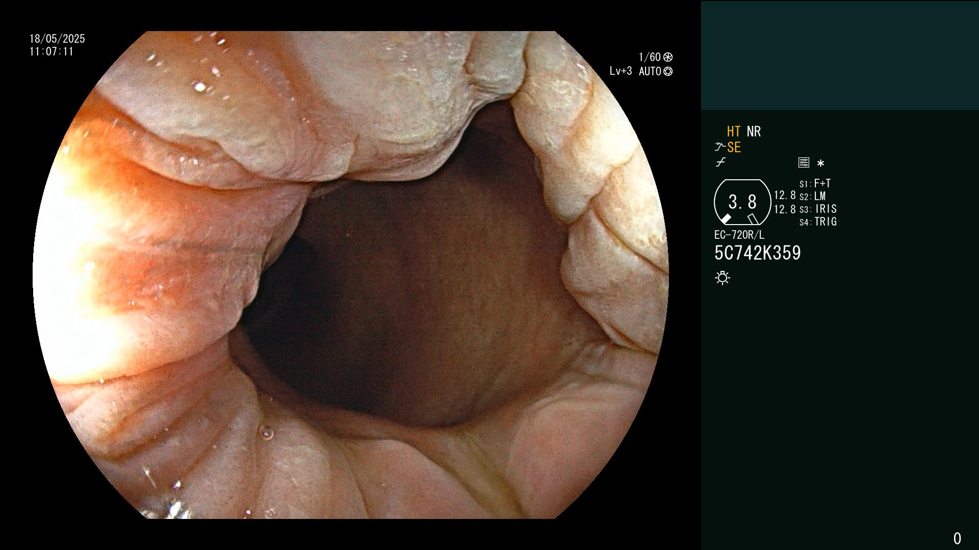Click the lower 12.8 diameter value
The height and width of the screenshot is (550, 979).
(785, 209)
